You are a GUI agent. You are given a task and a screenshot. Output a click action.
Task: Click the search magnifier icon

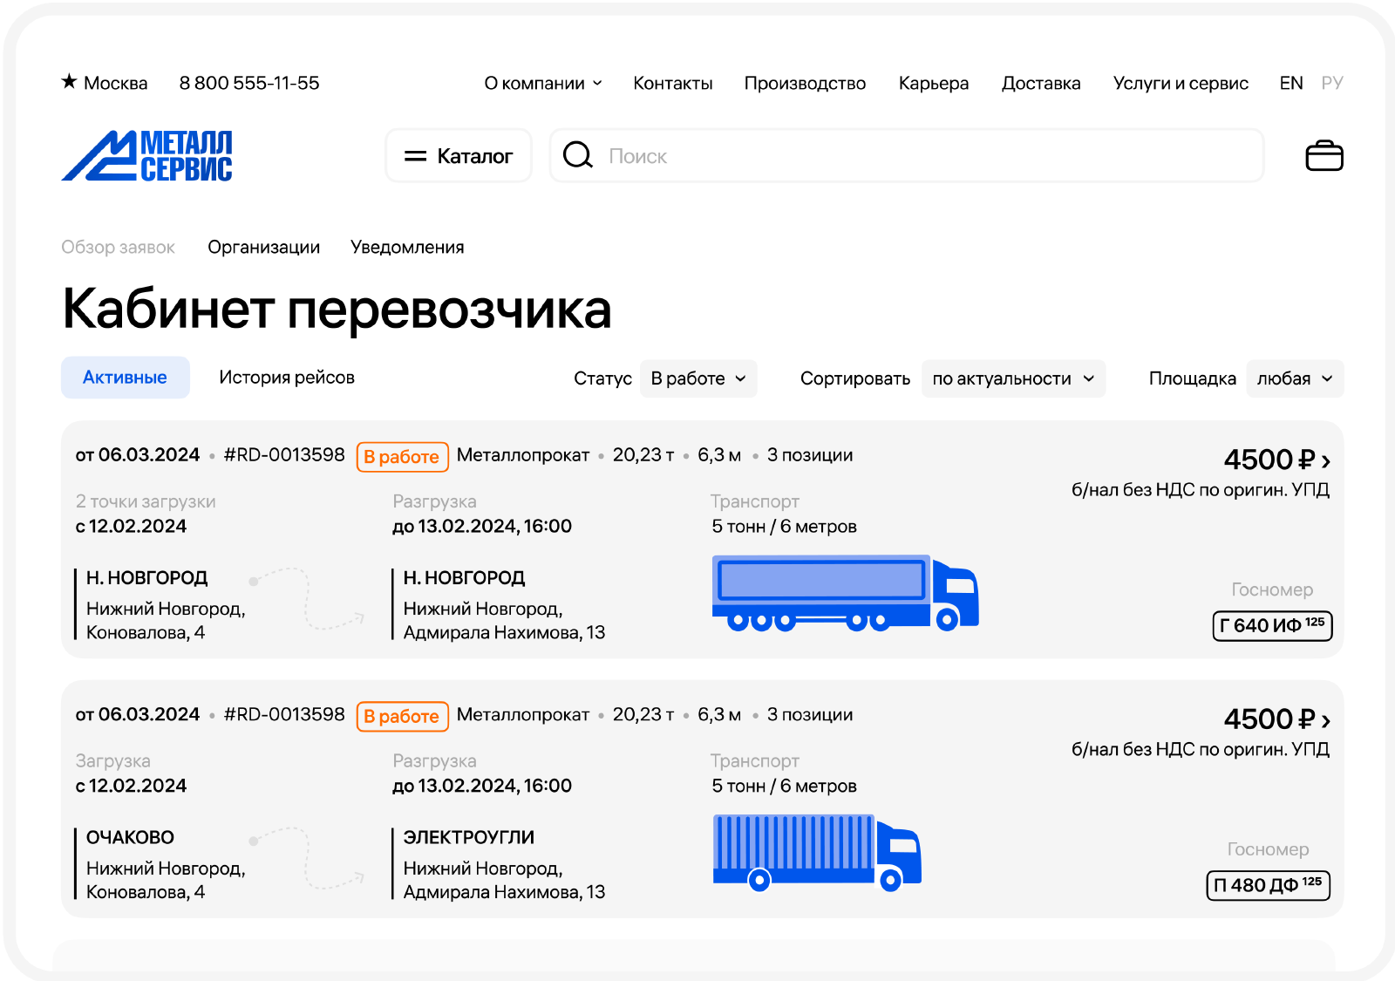(577, 156)
